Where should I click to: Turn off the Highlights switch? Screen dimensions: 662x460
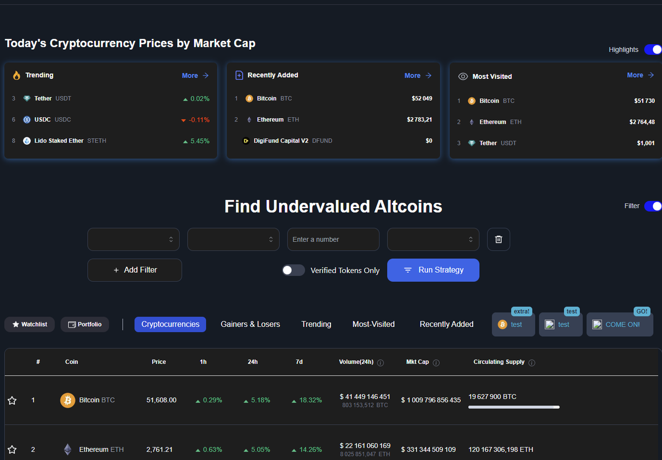[x=653, y=50]
